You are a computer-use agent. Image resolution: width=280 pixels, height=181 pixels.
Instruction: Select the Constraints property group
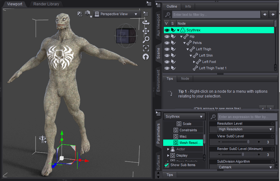(x=188, y=130)
